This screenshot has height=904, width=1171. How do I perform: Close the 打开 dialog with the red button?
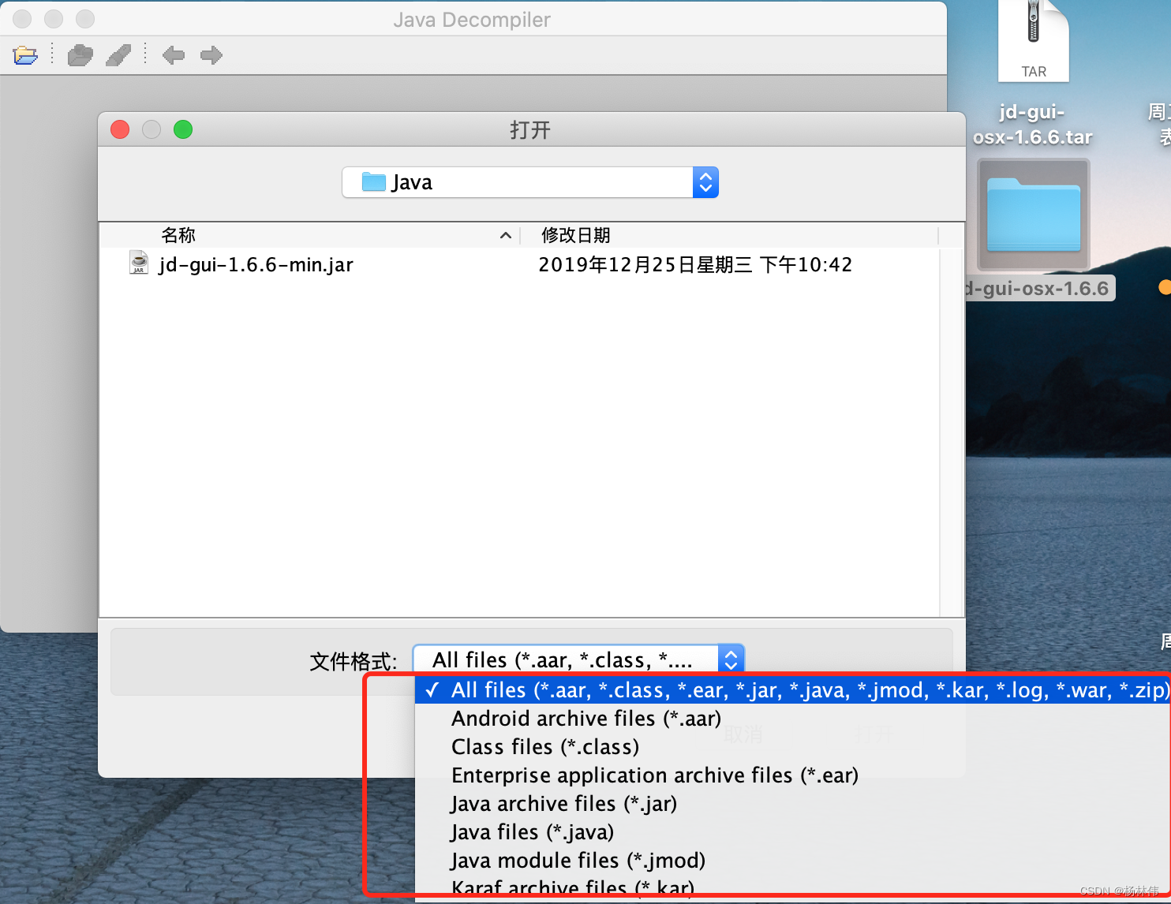(120, 129)
